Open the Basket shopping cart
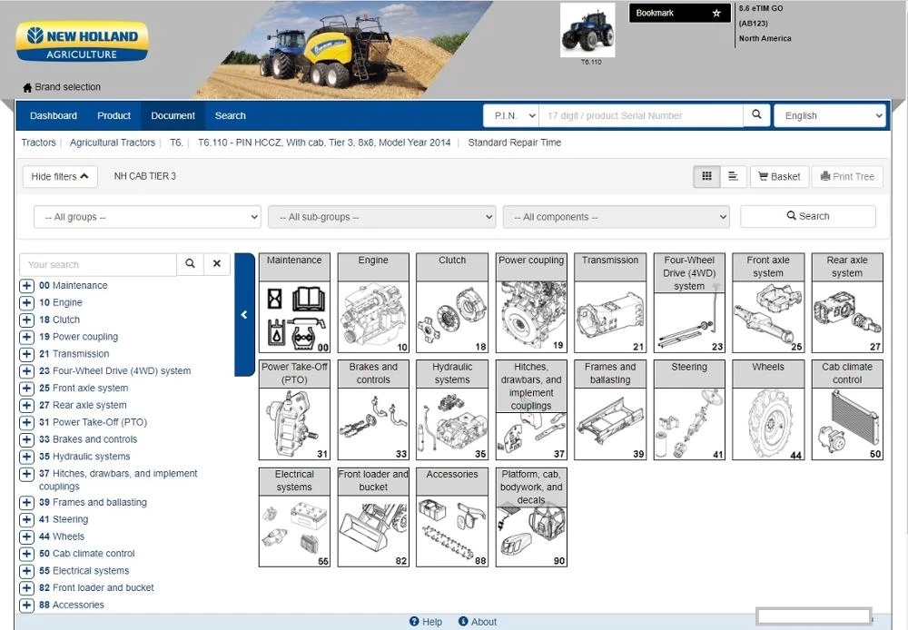The width and height of the screenshot is (908, 630). click(779, 176)
